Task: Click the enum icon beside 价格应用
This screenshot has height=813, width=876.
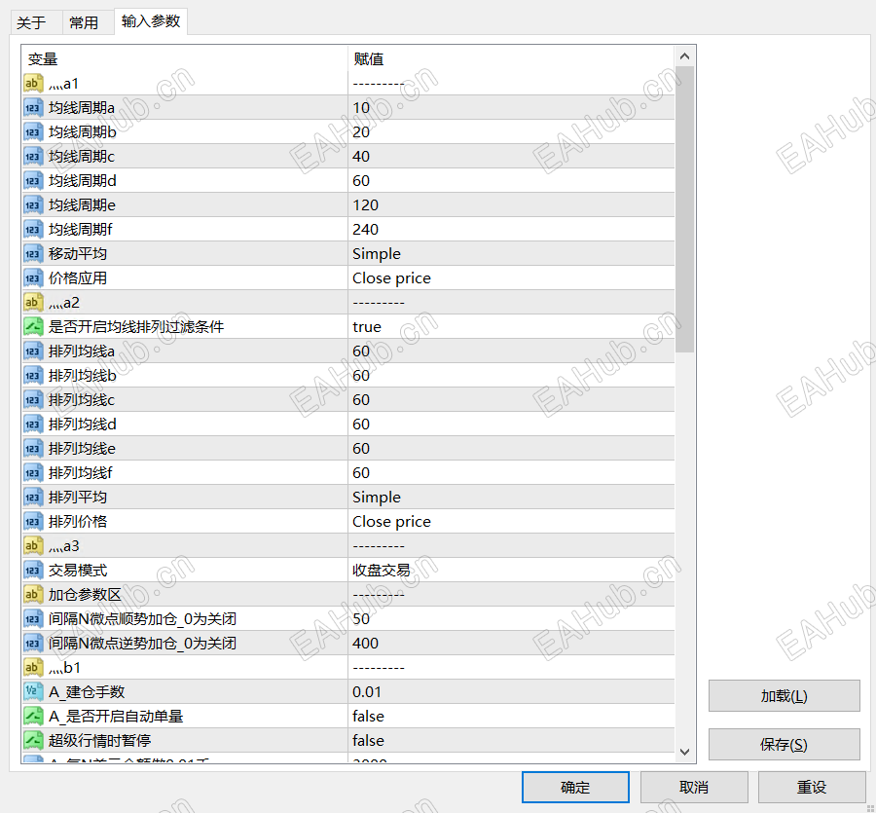Action: click(x=33, y=278)
